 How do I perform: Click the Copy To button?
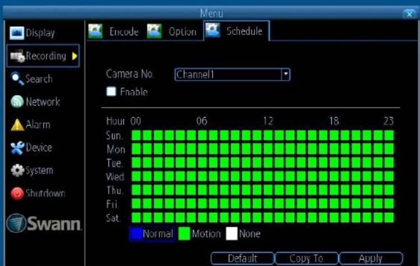click(x=306, y=259)
